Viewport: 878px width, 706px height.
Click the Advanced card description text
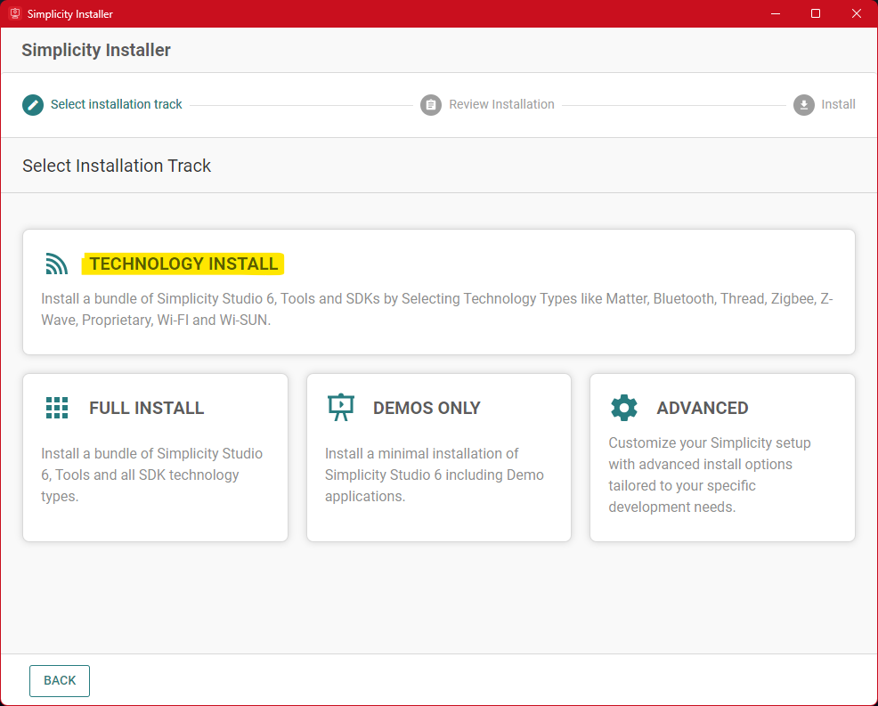[710, 475]
